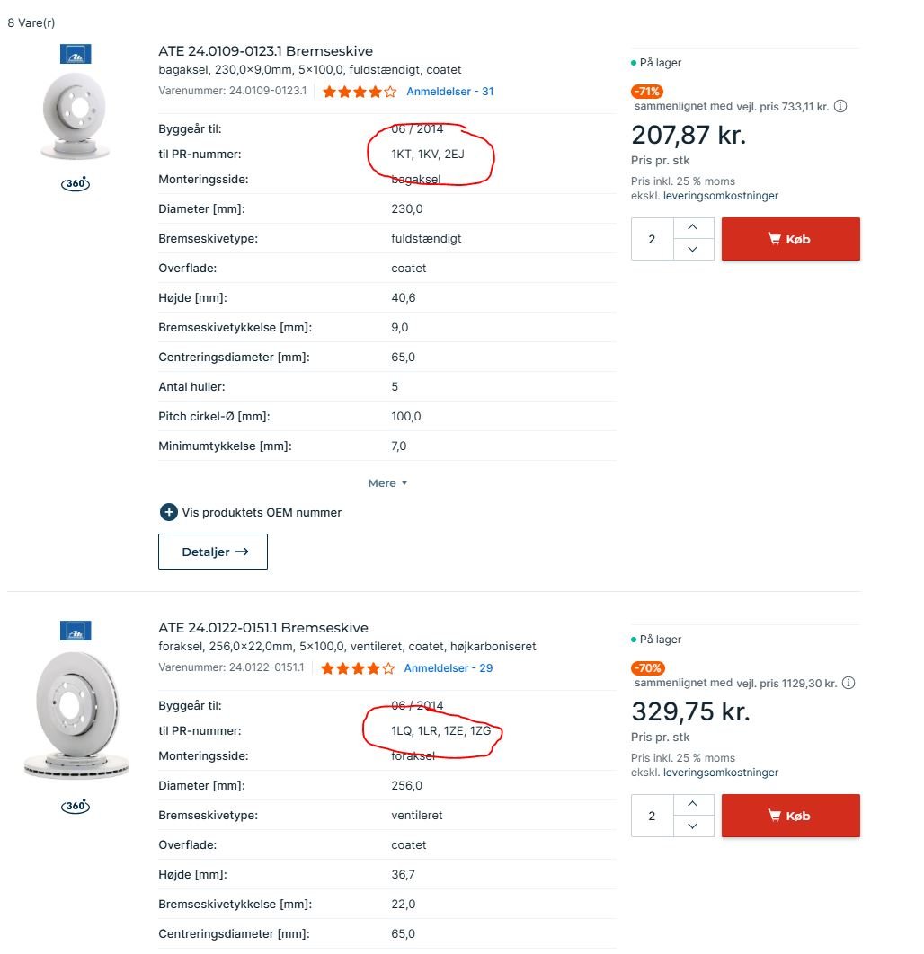The width and height of the screenshot is (924, 954).
Task: Increase quantity for first brake disc
Action: [x=693, y=228]
